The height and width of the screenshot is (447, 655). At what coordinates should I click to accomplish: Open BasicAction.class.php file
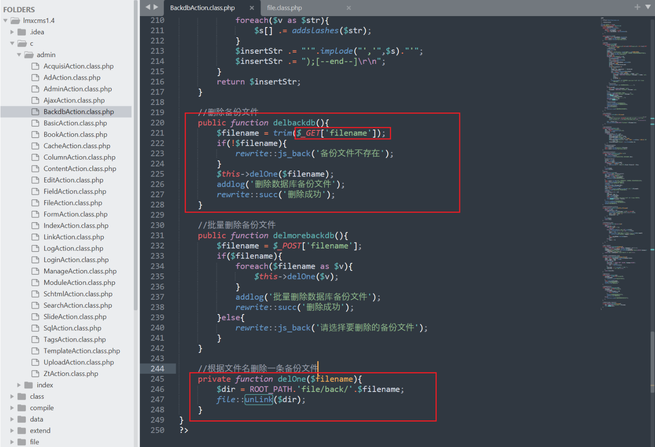(x=75, y=123)
